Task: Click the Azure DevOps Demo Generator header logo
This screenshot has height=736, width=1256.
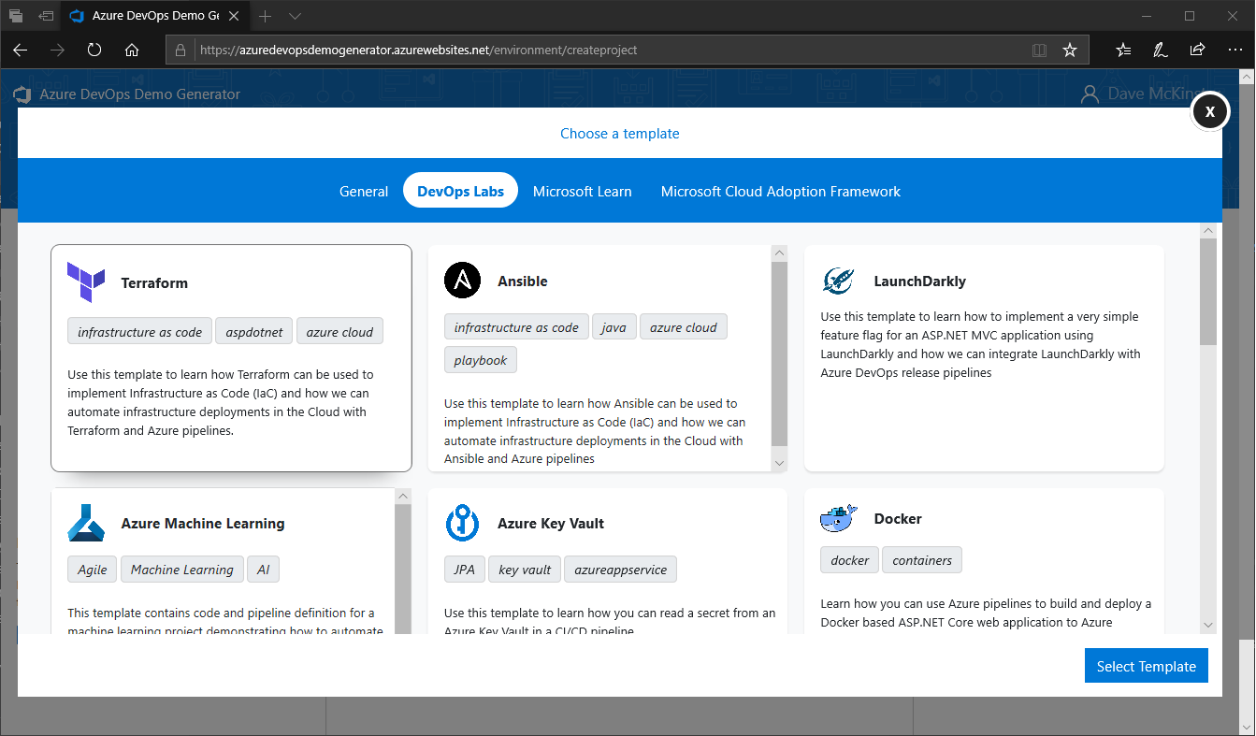Action: pos(22,94)
